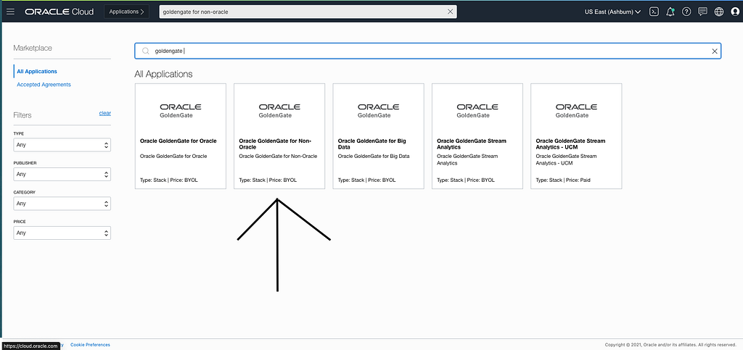
Task: Open the GoldenGate Stream Analytics - UCM card
Action: (576, 136)
